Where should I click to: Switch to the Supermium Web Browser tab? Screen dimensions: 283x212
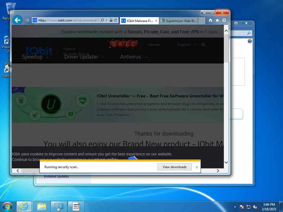tap(179, 21)
